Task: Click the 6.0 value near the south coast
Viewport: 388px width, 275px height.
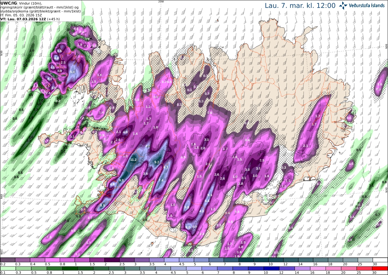Action: click(188, 227)
